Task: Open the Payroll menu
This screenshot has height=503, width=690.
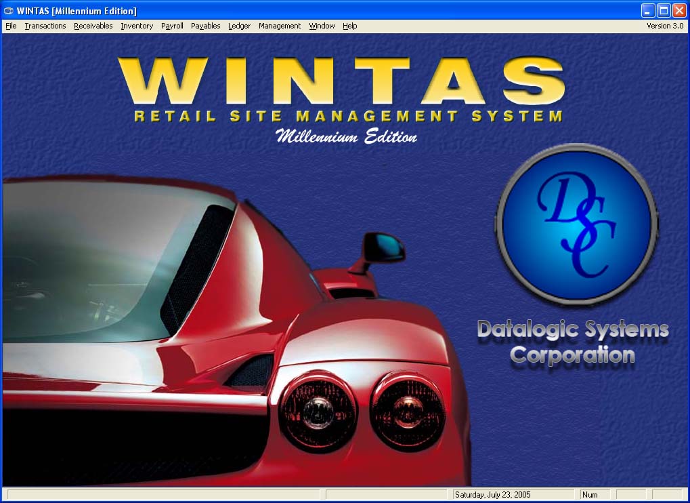Action: click(172, 26)
